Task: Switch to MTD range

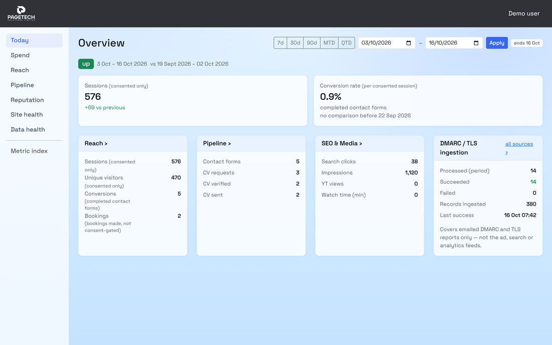Action: tap(329, 43)
